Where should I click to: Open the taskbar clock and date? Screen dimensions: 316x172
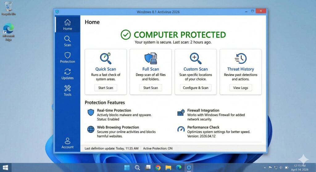(x=300, y=168)
